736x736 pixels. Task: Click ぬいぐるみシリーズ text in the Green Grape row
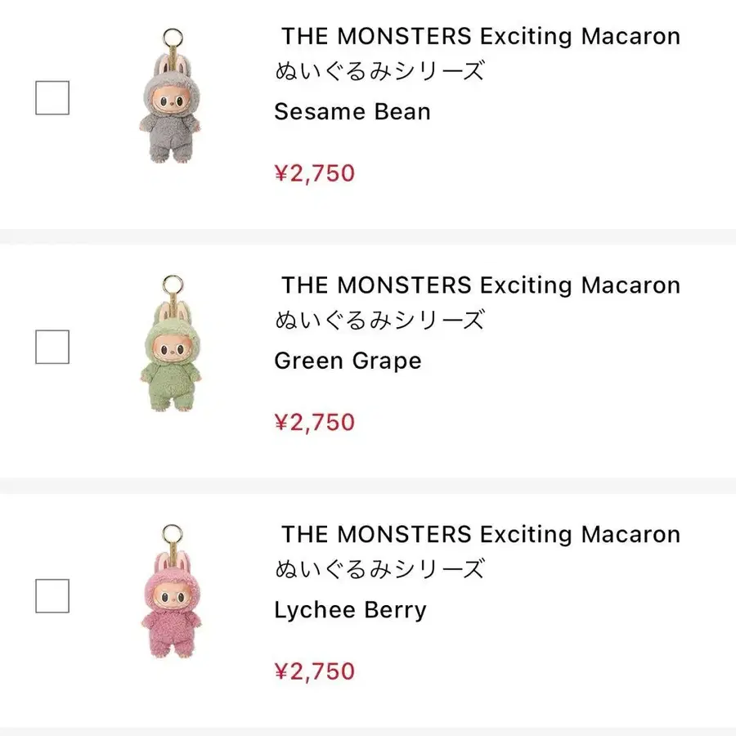379,321
